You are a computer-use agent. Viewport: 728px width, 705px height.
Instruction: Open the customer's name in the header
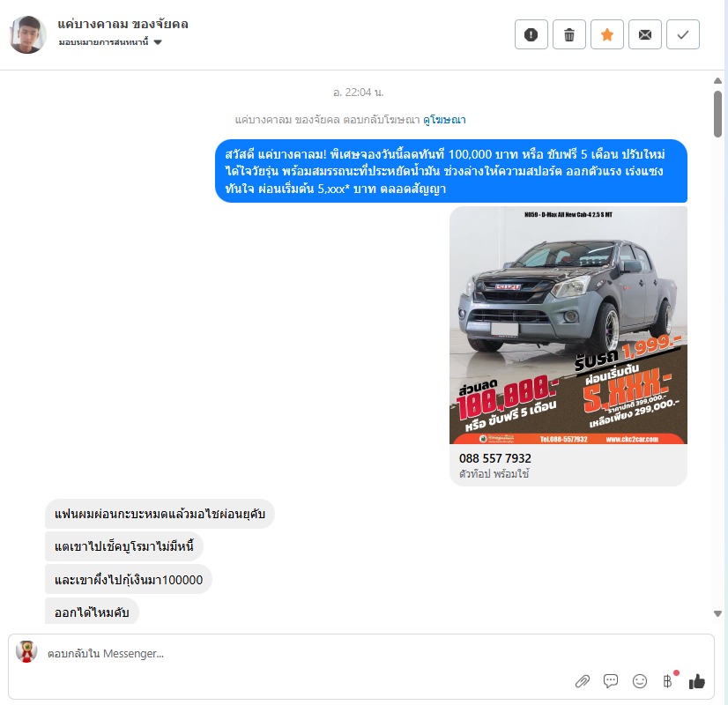[123, 24]
